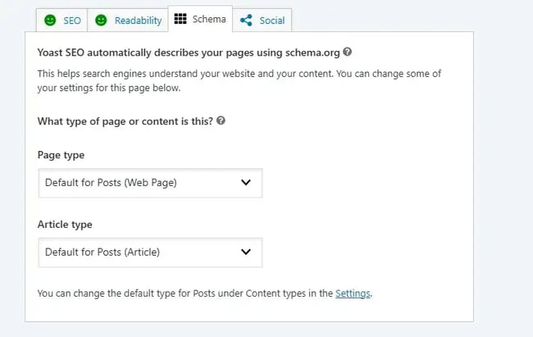Click the grid icon on Schema tab
533x337 pixels.
pyautogui.click(x=180, y=19)
